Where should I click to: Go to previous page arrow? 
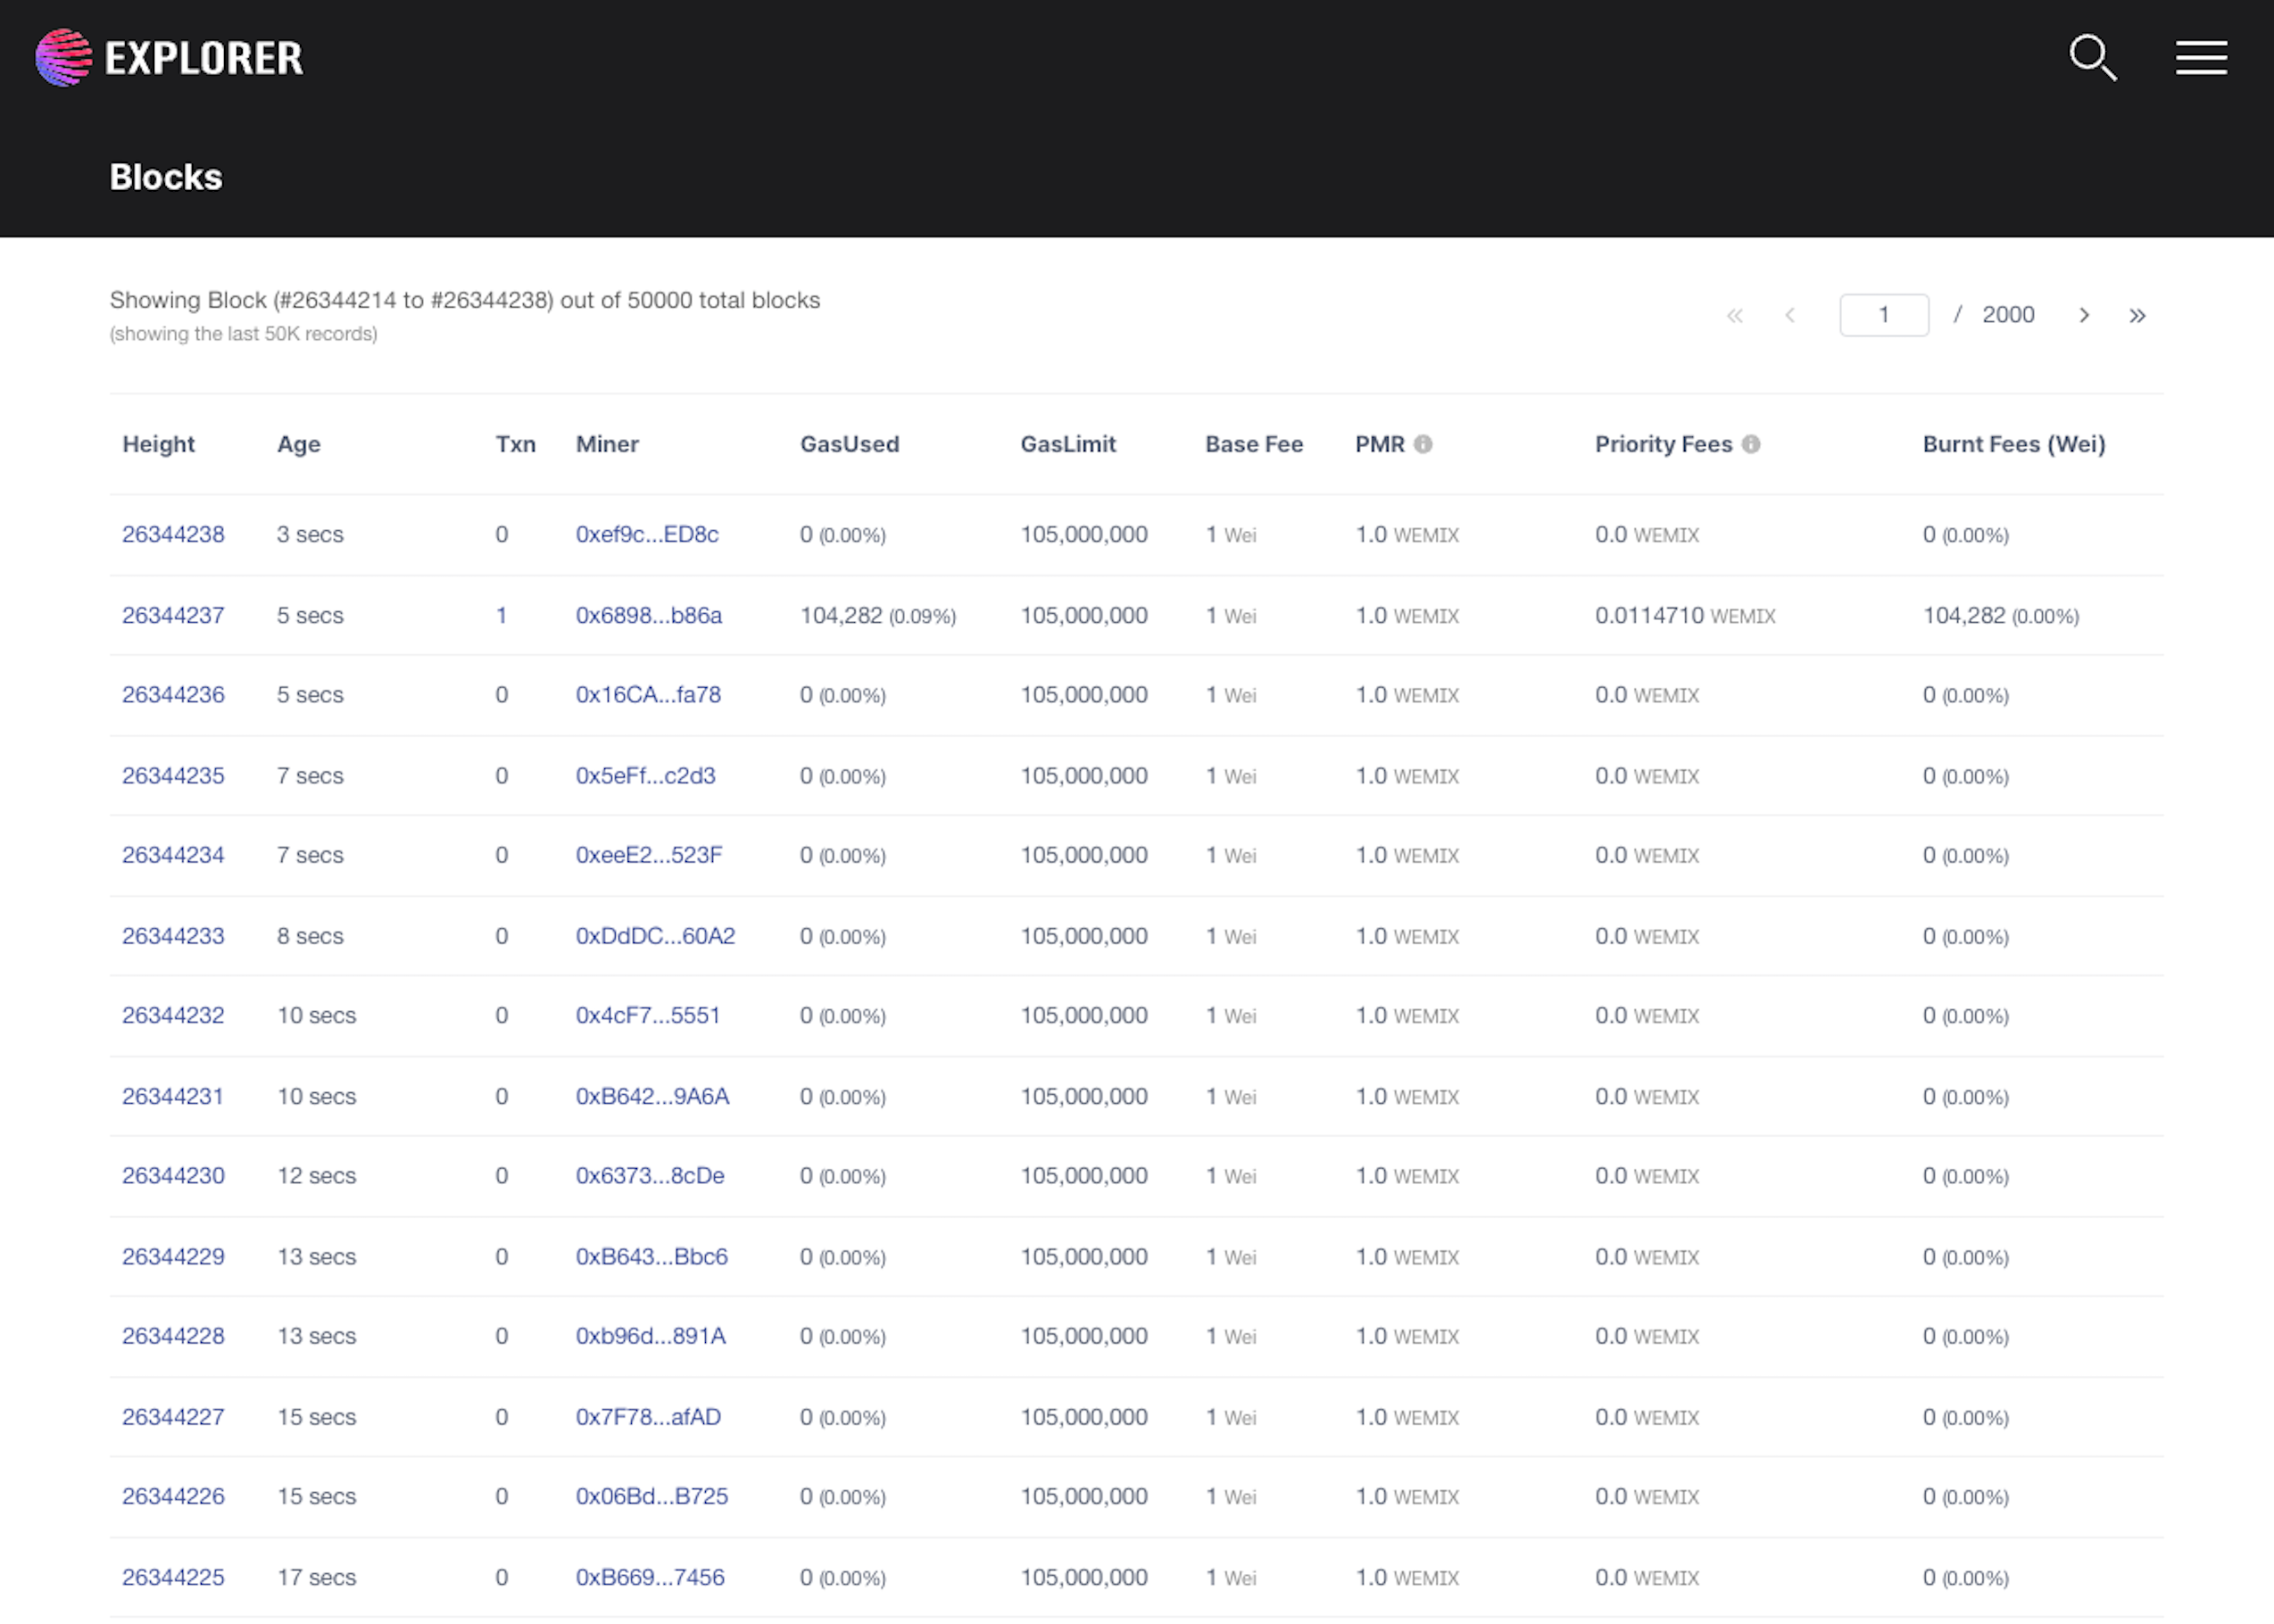pos(1790,315)
